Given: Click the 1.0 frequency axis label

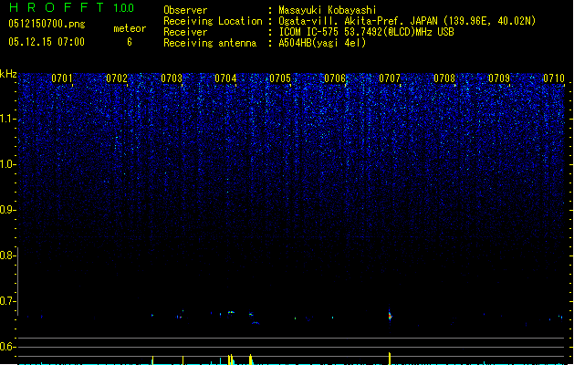Looking at the screenshot, I should point(7,164).
